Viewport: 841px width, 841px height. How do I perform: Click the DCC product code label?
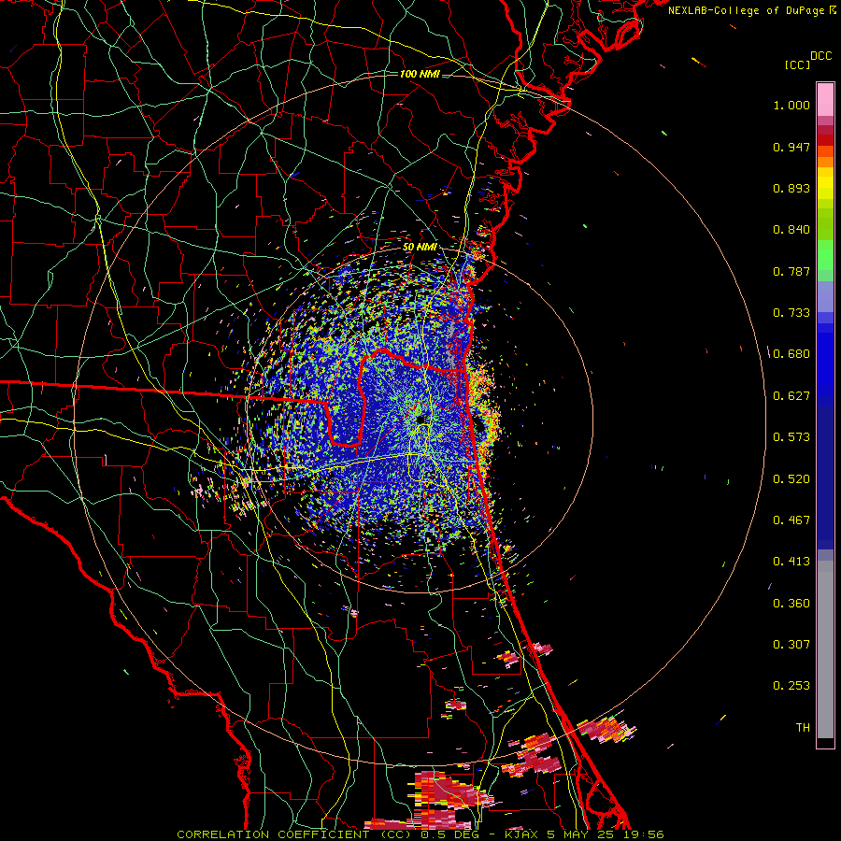(820, 56)
